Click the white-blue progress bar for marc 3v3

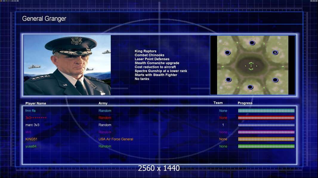coord(266,125)
